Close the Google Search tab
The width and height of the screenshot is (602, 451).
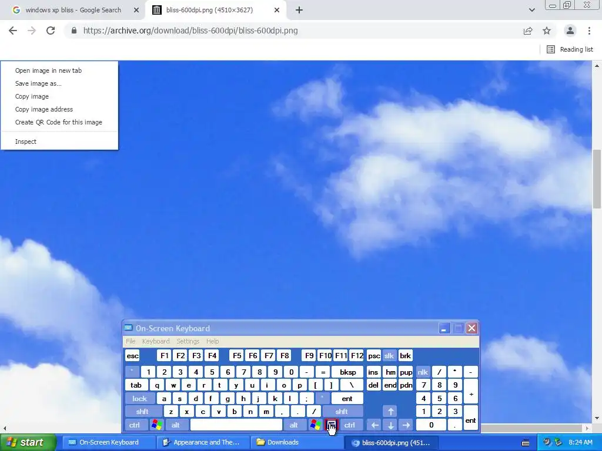[x=136, y=10]
